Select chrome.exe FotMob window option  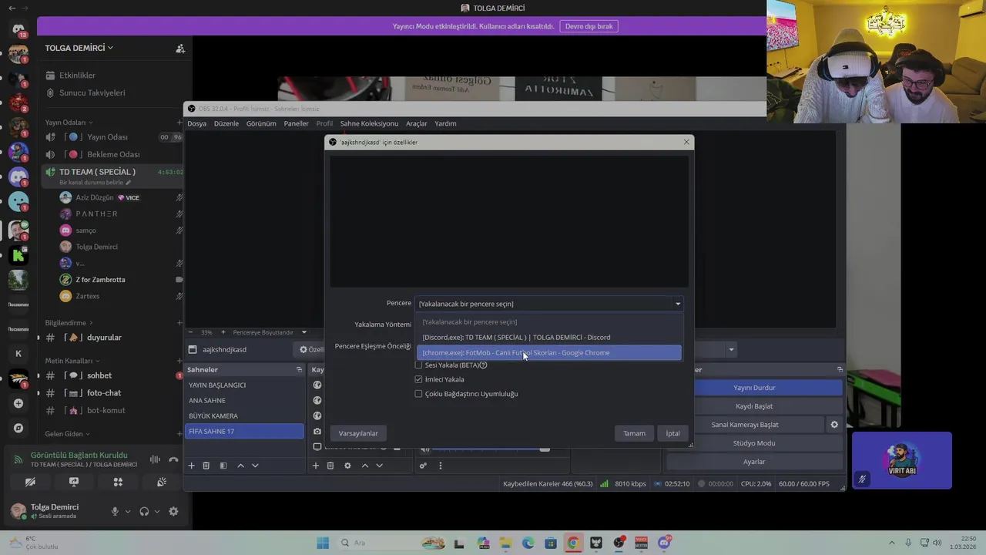[x=549, y=353]
